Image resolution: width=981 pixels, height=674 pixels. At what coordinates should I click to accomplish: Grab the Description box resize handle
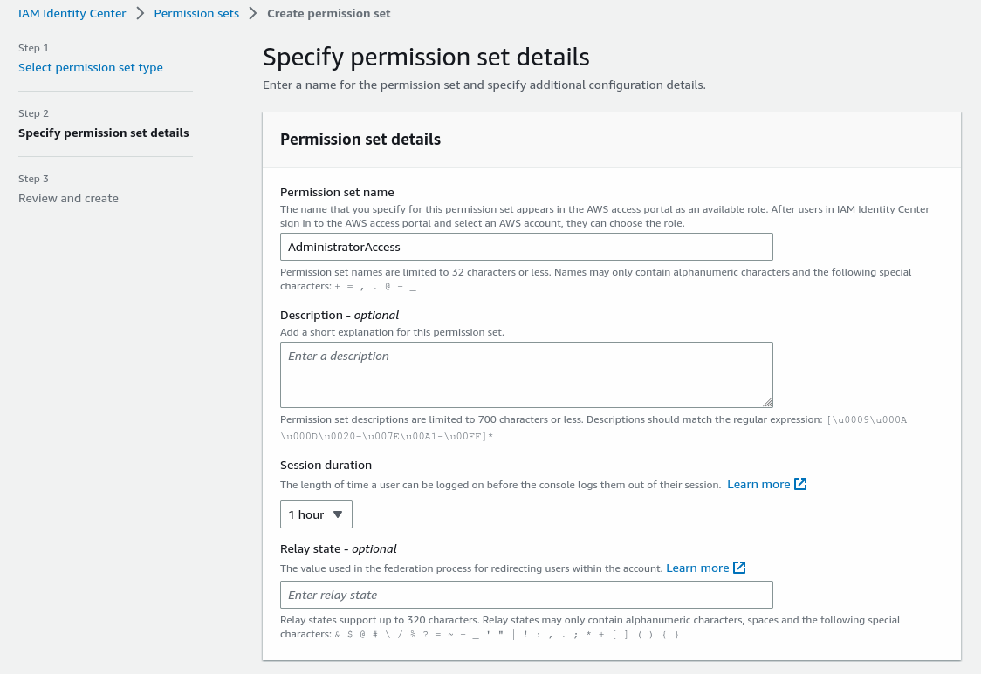tap(767, 402)
